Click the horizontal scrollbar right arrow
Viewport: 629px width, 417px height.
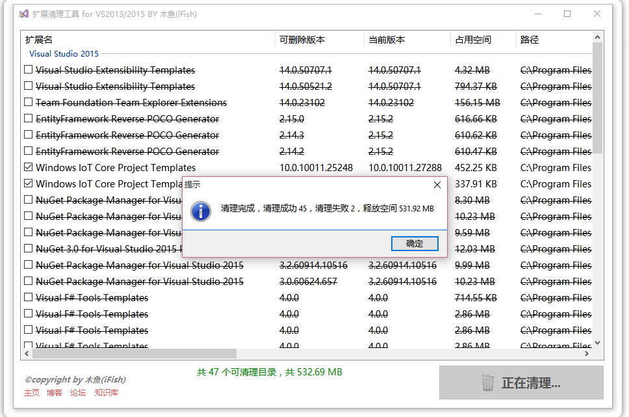pyautogui.click(x=587, y=353)
